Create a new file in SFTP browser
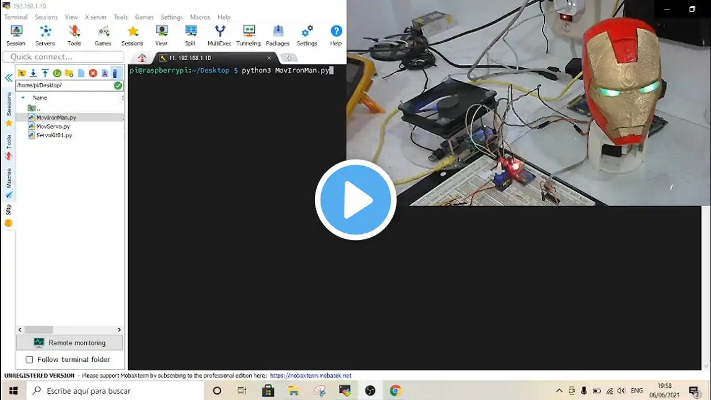 click(81, 73)
